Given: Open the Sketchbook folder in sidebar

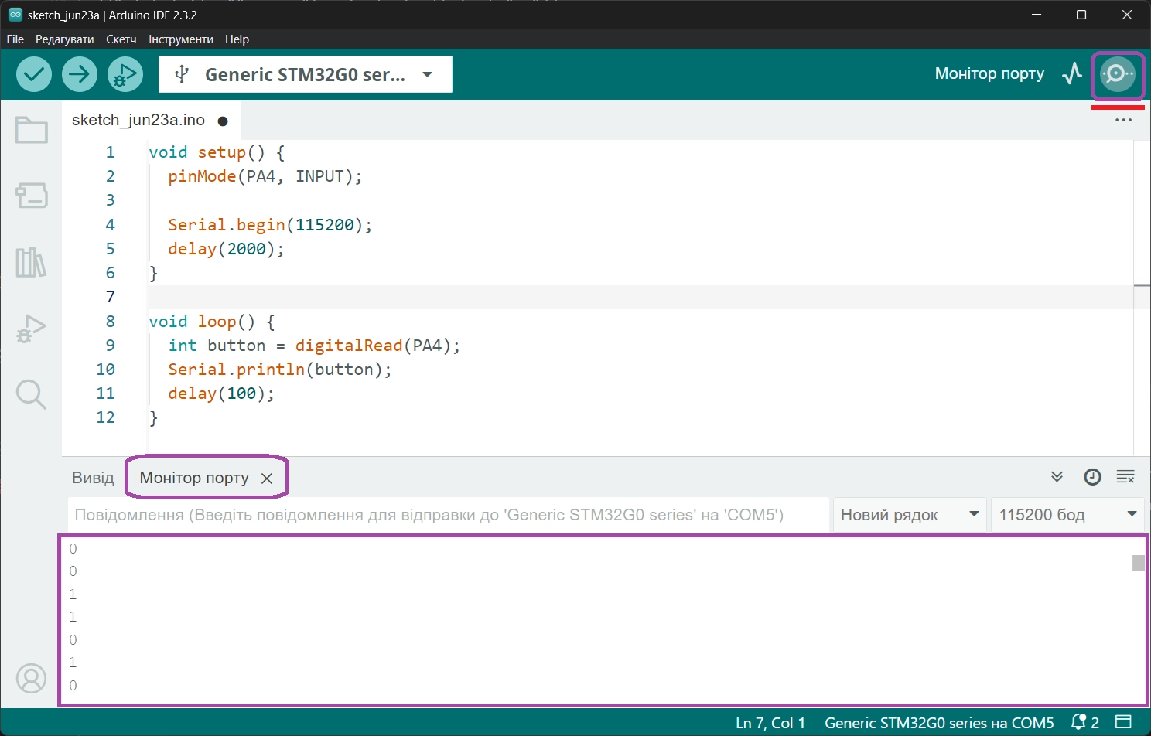Looking at the screenshot, I should (32, 131).
